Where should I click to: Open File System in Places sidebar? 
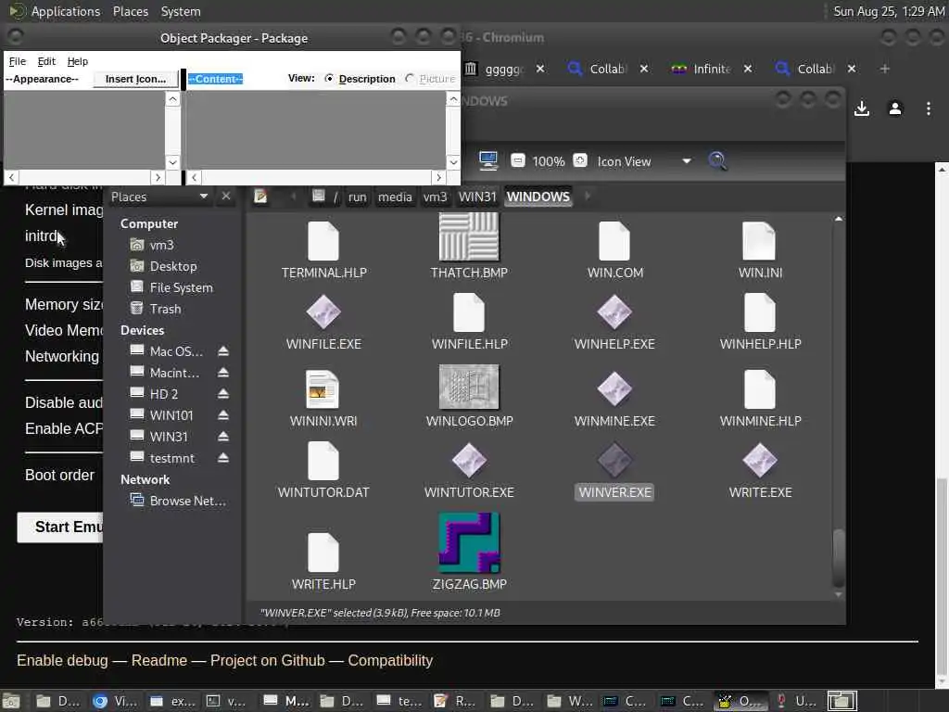click(181, 287)
